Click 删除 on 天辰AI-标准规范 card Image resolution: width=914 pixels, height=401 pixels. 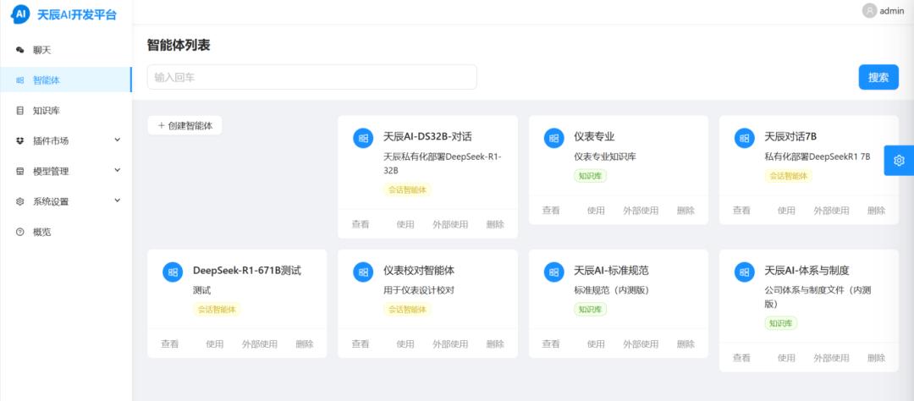pyautogui.click(x=685, y=343)
